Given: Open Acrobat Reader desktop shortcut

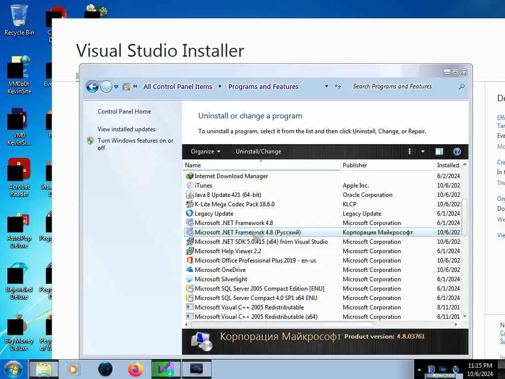Looking at the screenshot, I should (19, 178).
